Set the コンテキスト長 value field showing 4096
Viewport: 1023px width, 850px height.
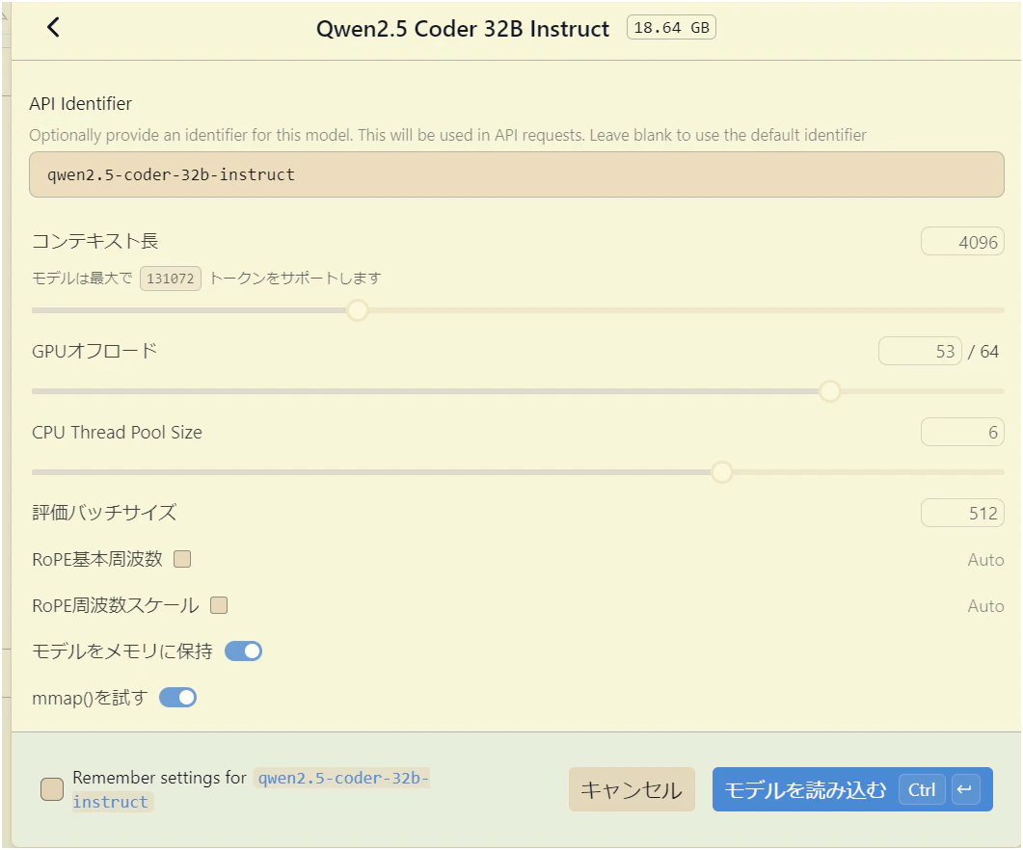(x=962, y=242)
